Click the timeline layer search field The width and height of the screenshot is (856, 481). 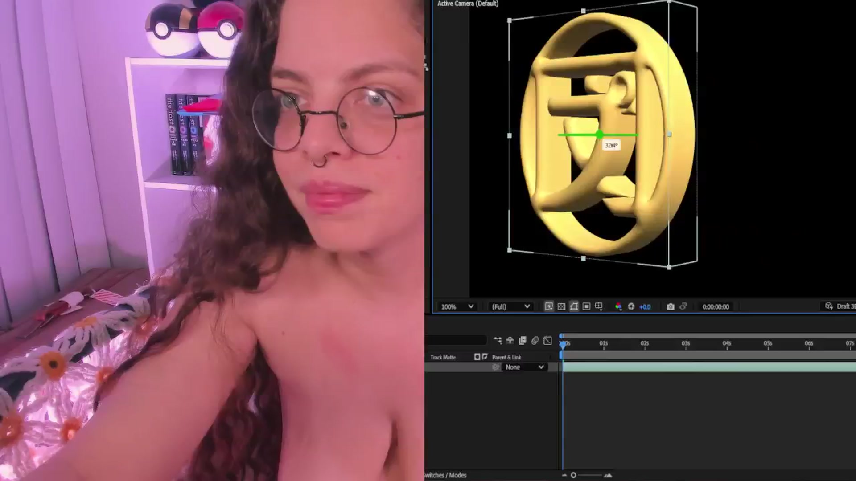(456, 341)
